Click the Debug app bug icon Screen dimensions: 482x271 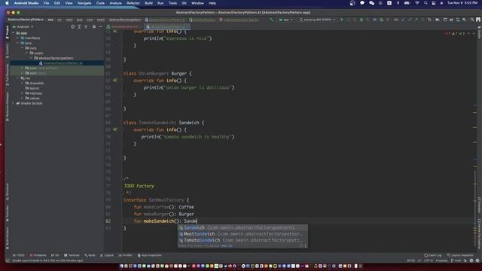[361, 20]
